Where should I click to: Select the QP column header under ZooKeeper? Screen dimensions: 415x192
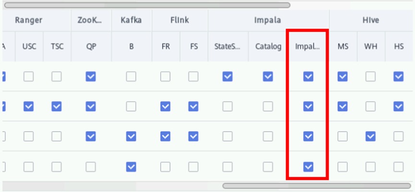(91, 47)
